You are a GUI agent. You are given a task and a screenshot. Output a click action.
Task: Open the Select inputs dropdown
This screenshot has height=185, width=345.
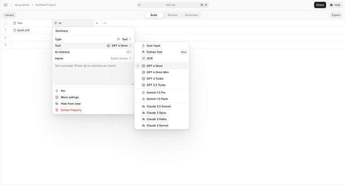tap(121, 58)
